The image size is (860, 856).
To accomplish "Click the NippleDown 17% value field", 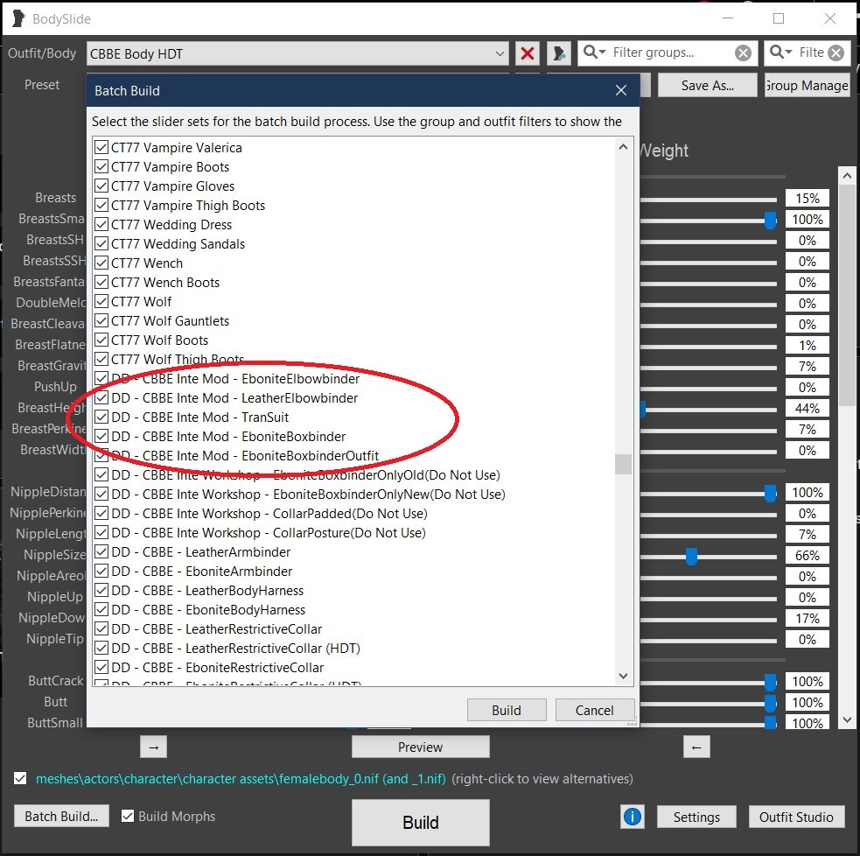I will (808, 619).
